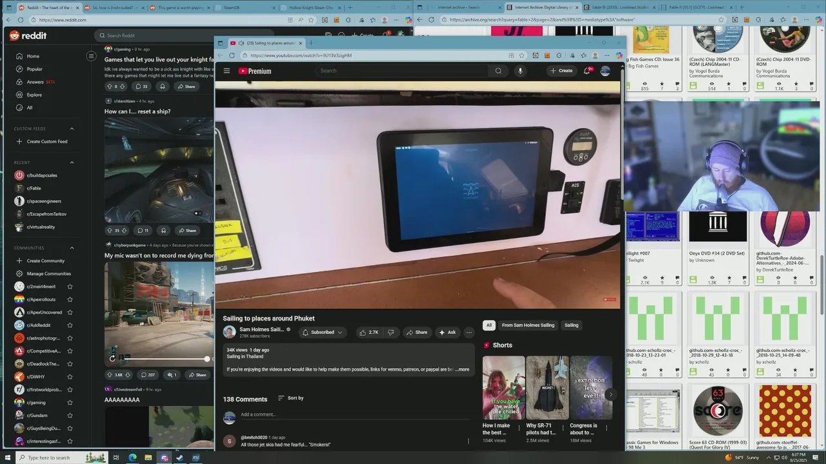This screenshot has height=464, width=826.
Task: Collapse the Communities section
Action: pyautogui.click(x=72, y=248)
